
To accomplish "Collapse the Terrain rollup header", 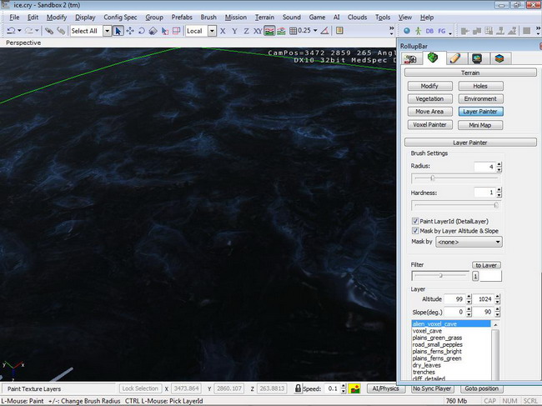I will coord(470,73).
